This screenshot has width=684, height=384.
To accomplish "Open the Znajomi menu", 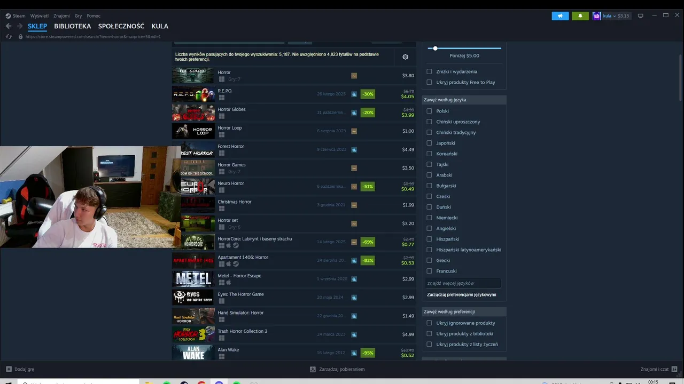I will 61,16.
